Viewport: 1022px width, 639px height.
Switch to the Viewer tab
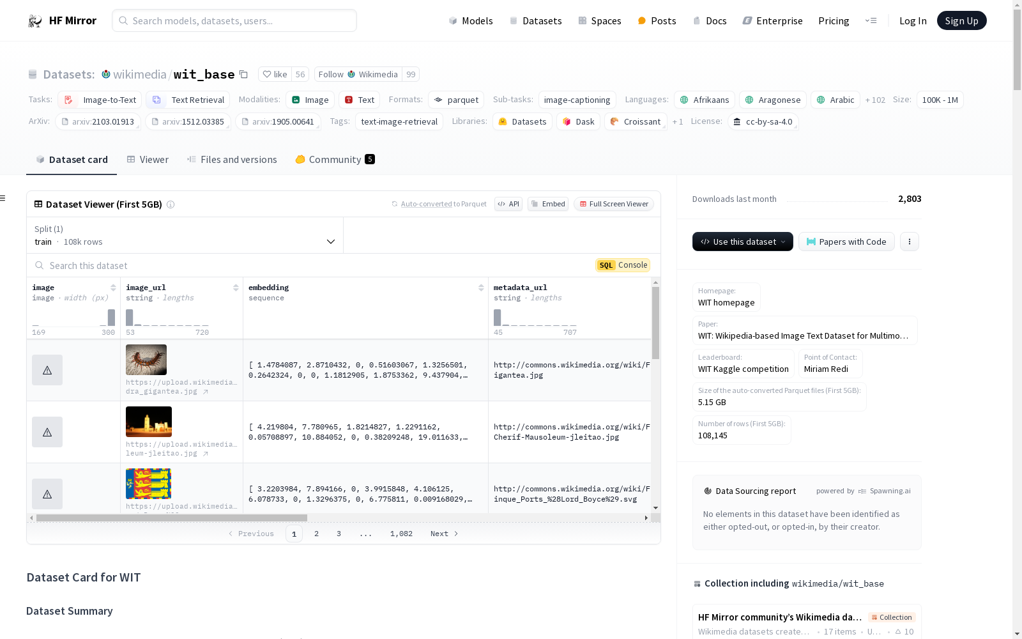(x=148, y=160)
